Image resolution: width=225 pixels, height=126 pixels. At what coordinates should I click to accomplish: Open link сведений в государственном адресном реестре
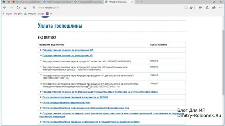point(91,122)
